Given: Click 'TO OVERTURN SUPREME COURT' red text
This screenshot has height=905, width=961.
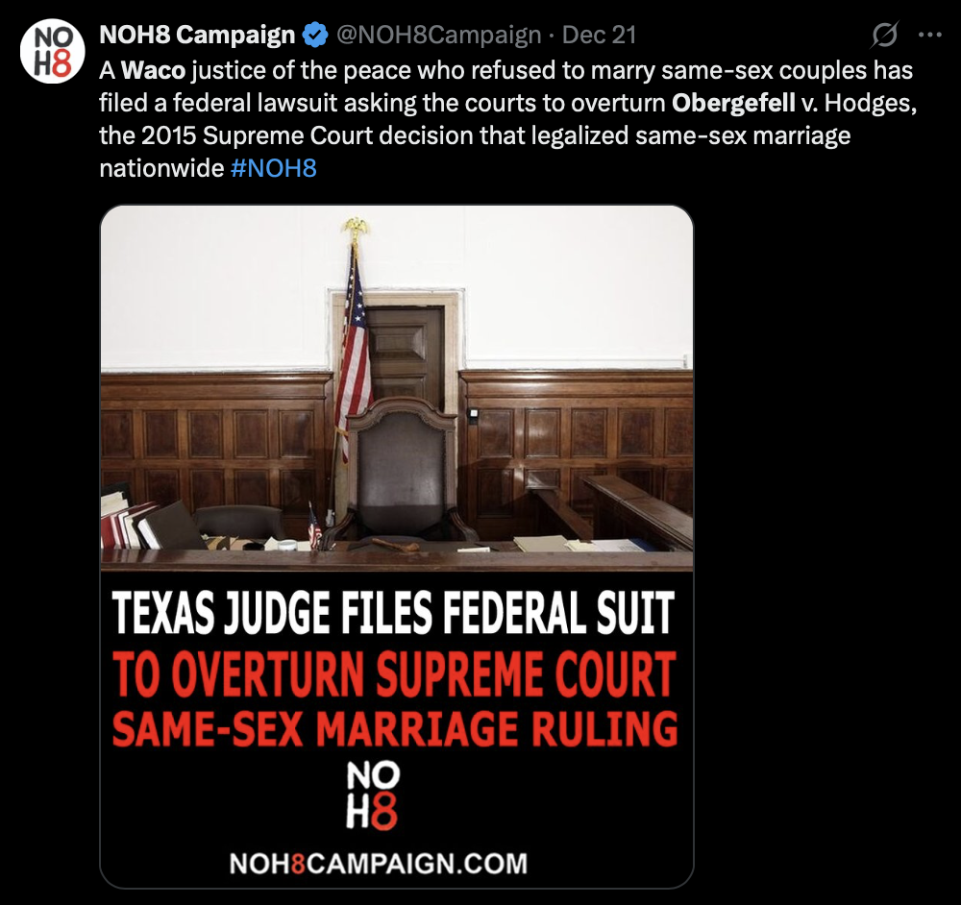Looking at the screenshot, I should point(394,674).
